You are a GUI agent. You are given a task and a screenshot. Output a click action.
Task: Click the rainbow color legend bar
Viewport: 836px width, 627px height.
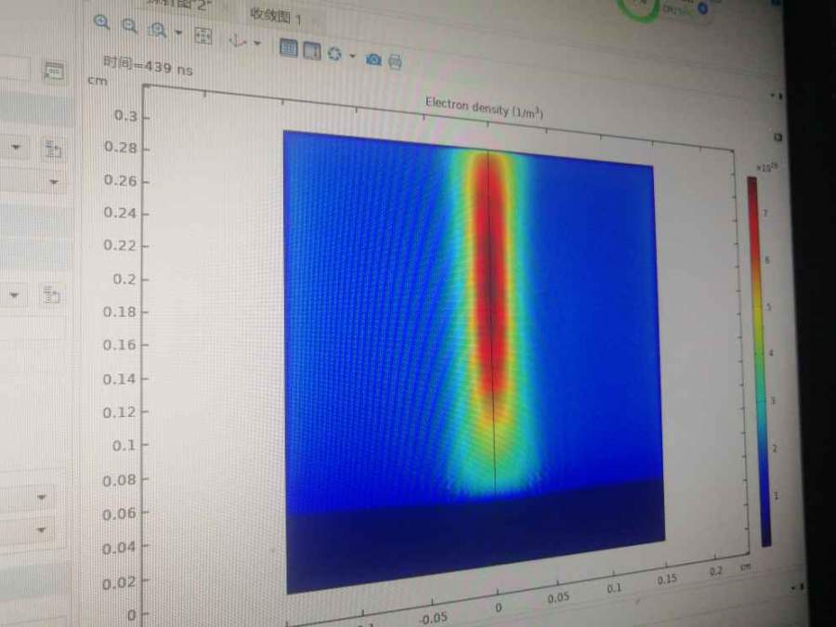(x=759, y=361)
